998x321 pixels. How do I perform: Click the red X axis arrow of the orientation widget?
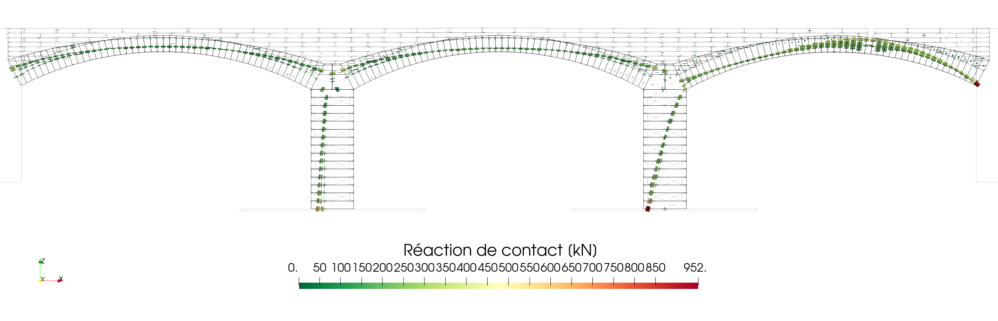tap(60, 280)
